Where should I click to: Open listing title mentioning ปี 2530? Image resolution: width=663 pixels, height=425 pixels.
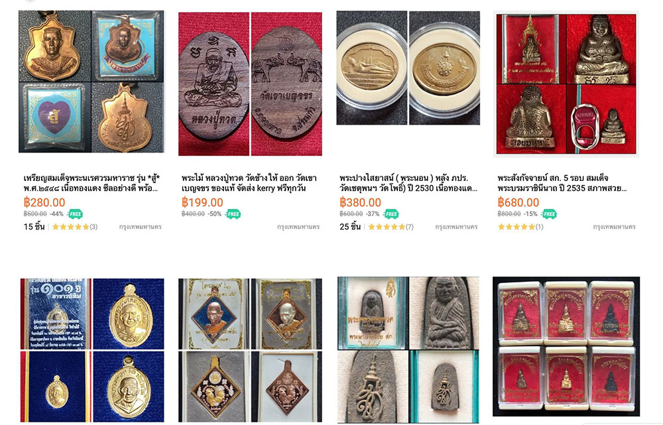click(x=408, y=183)
